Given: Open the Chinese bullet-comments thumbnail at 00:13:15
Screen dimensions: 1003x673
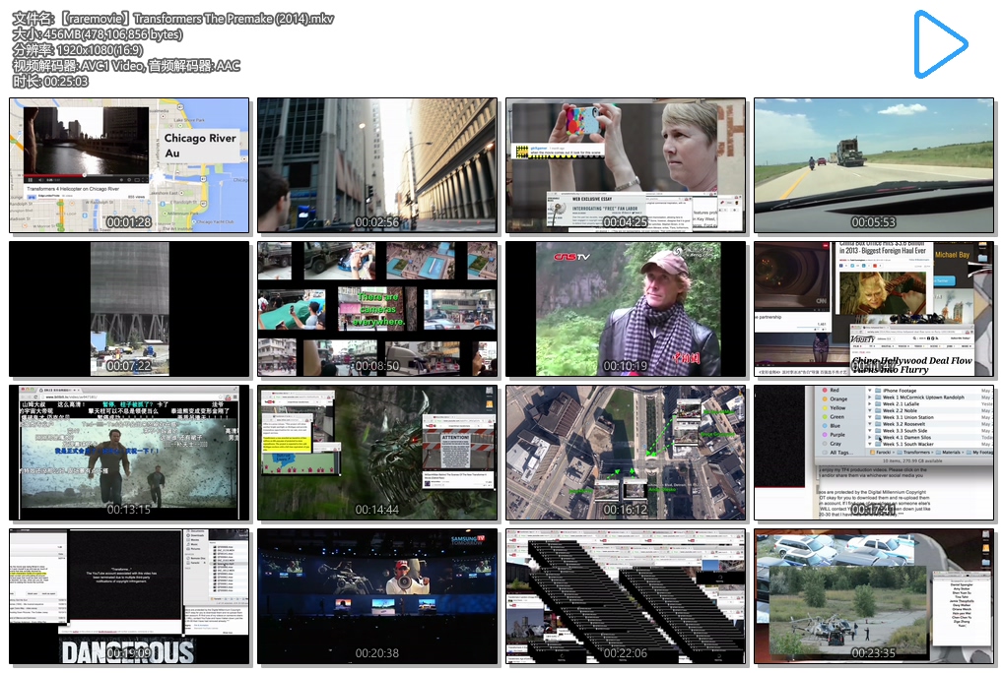Looking at the screenshot, I should pyautogui.click(x=129, y=453).
